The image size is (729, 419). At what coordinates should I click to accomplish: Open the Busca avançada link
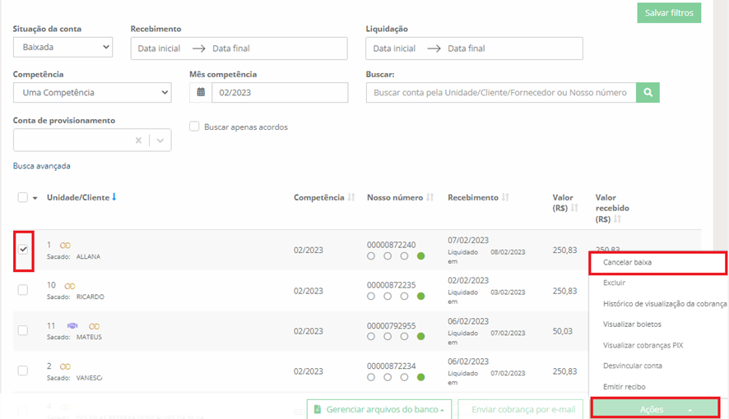pos(41,166)
